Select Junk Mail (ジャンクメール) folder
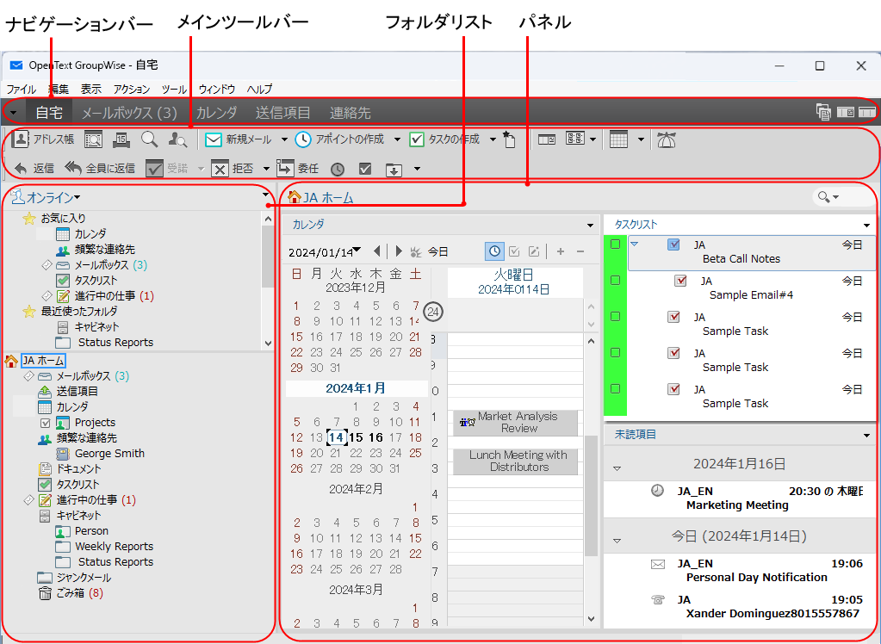 tap(84, 578)
